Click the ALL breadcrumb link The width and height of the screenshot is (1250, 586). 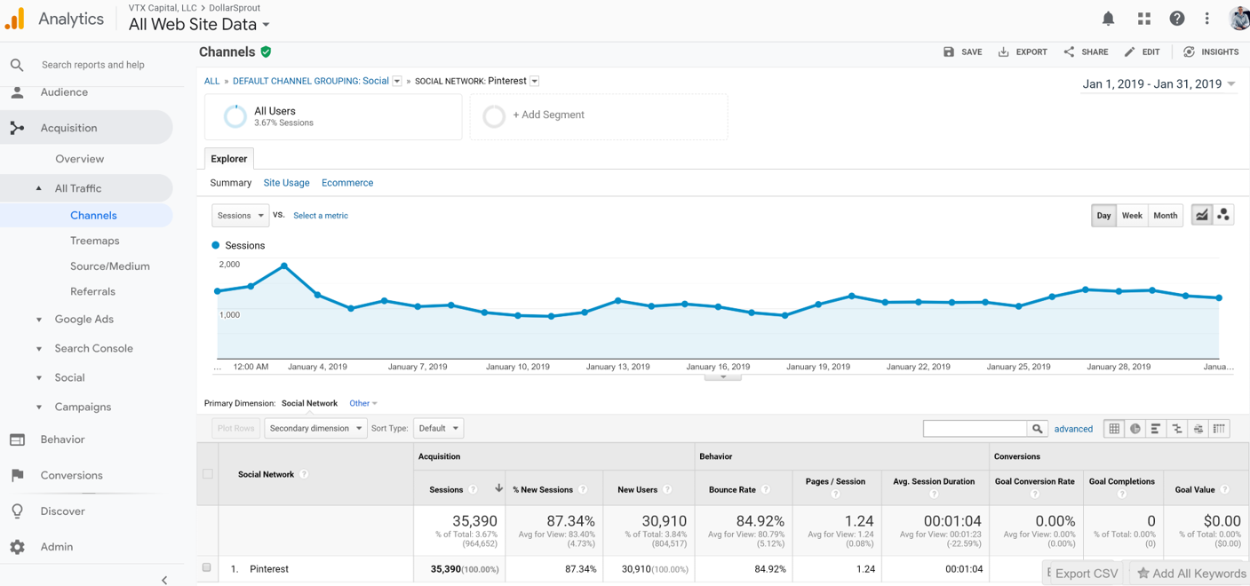211,81
